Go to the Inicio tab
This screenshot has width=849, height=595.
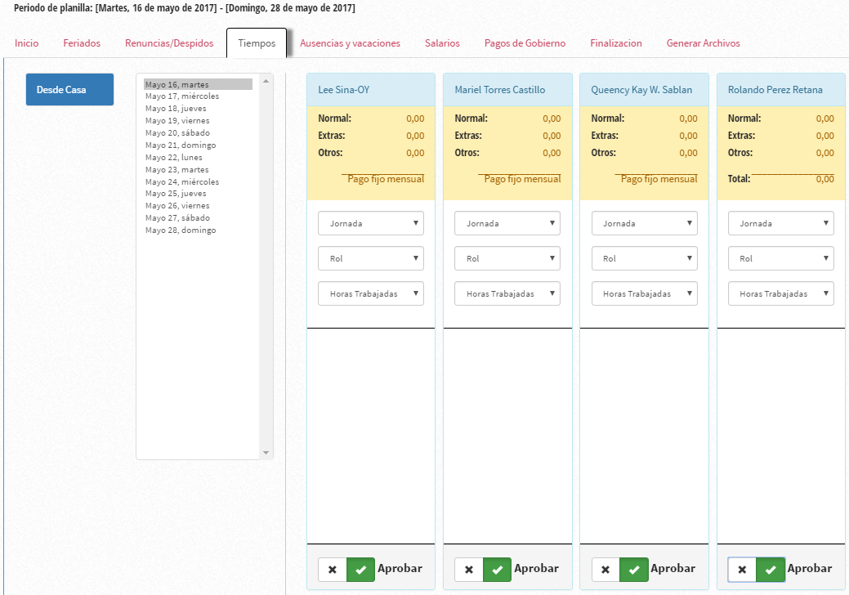pyautogui.click(x=26, y=43)
